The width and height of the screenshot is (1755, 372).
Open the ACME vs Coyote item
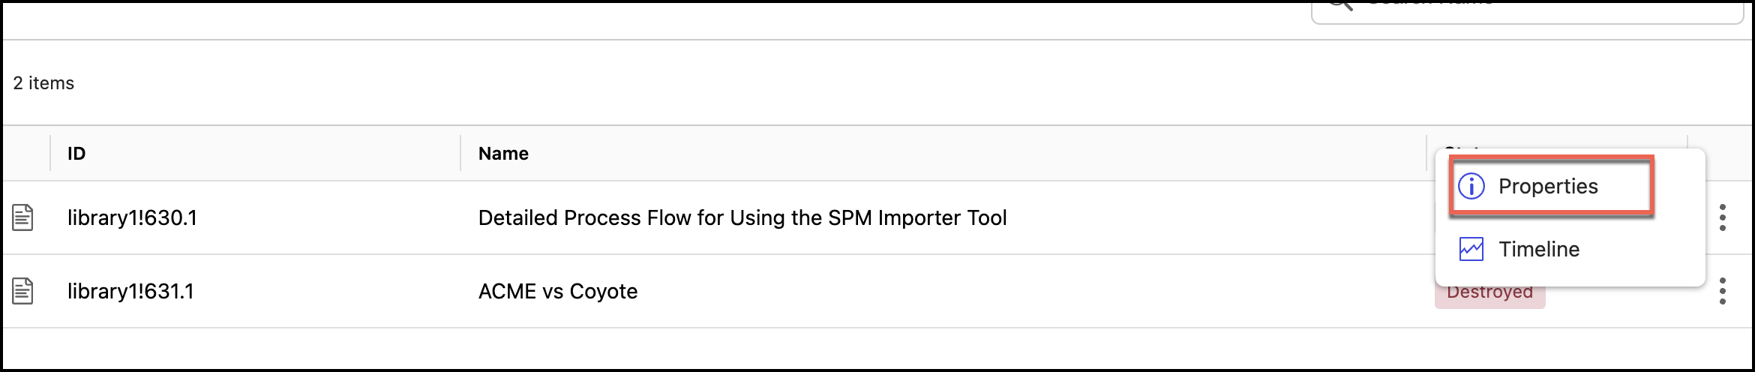tap(558, 291)
